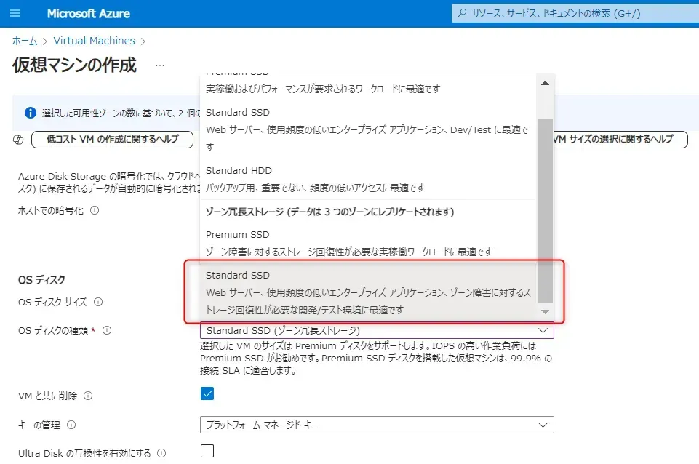
Task: Go to the ホーム breadcrumb link
Action: 25,41
